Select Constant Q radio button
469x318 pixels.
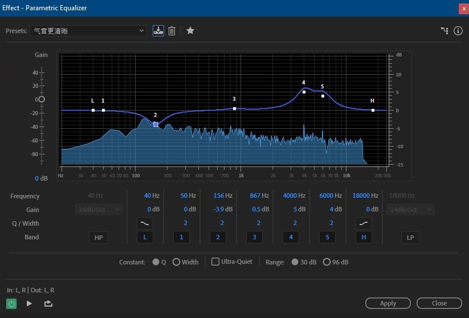(x=156, y=262)
